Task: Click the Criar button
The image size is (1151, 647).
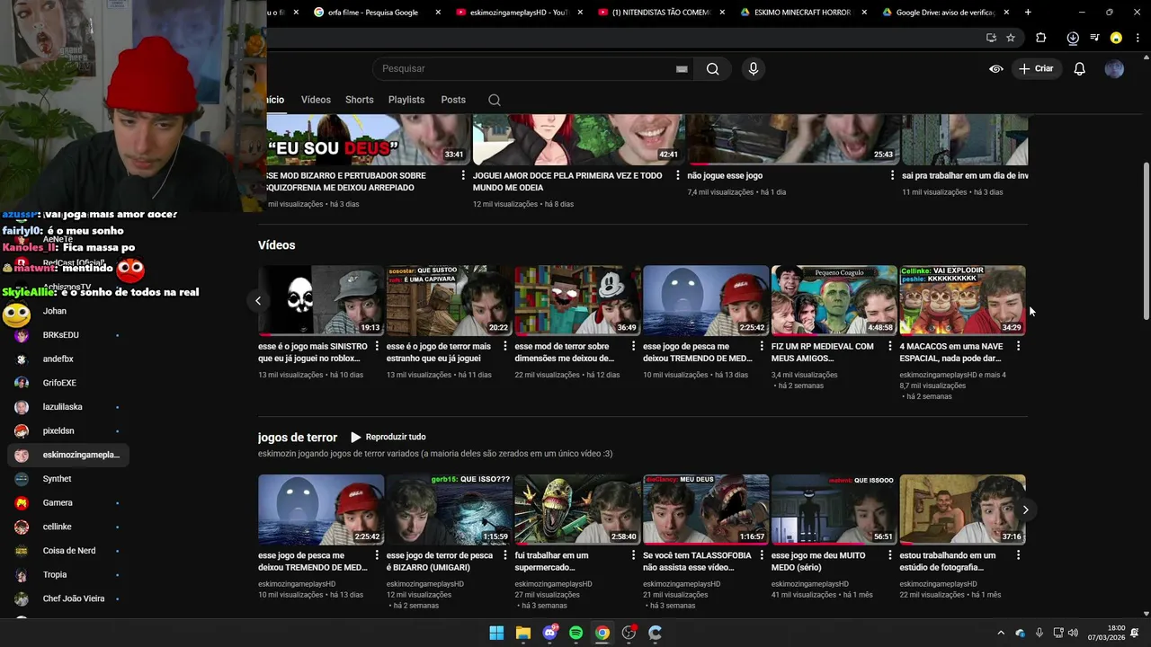Action: point(1036,69)
